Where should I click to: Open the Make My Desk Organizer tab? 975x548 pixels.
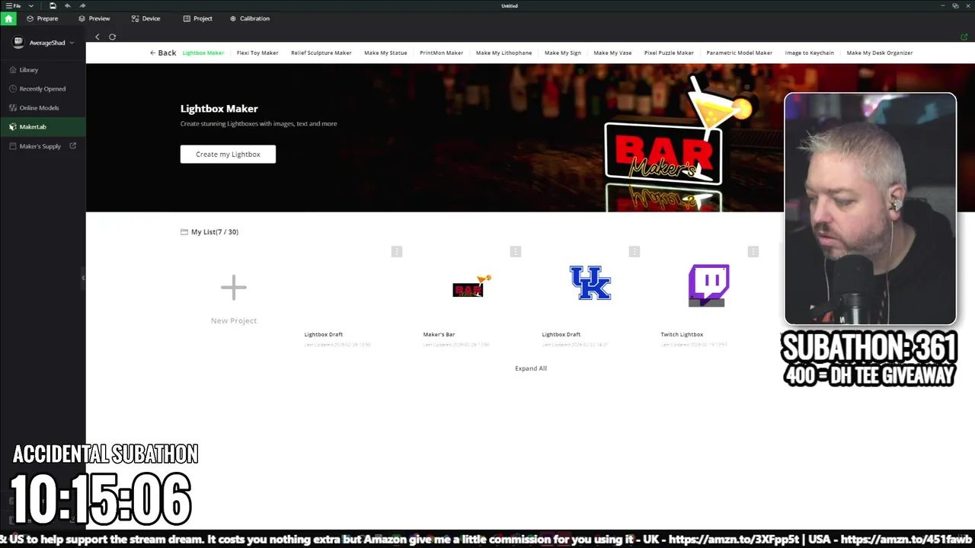coord(880,53)
